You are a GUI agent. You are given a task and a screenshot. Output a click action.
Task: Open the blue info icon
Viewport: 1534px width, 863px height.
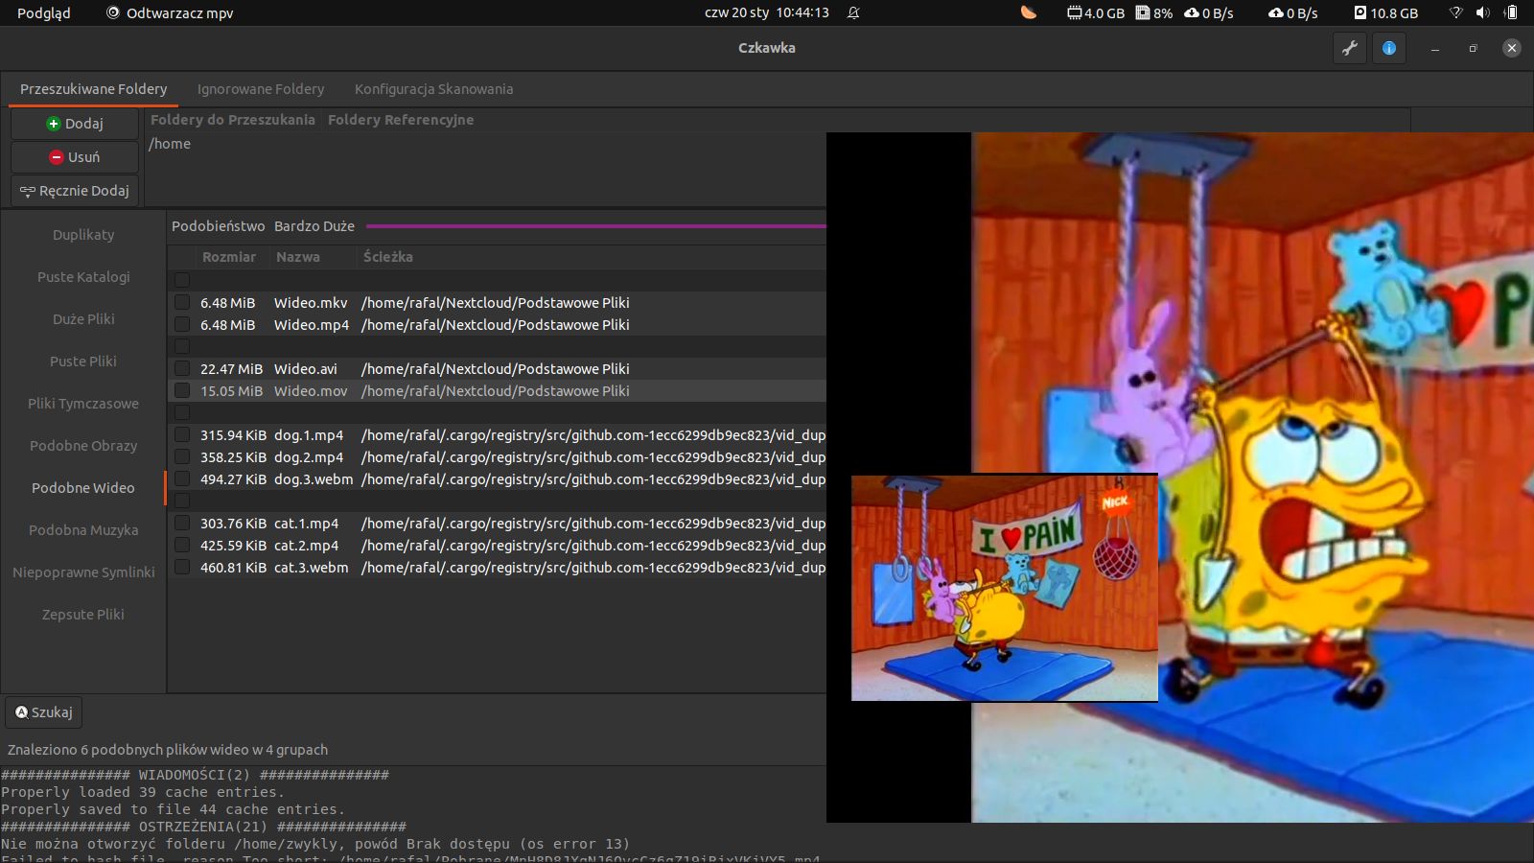[x=1388, y=48]
